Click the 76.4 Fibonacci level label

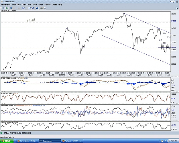click(164, 33)
